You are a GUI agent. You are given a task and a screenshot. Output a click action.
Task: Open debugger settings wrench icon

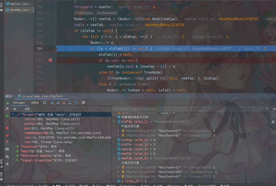tap(7, 109)
